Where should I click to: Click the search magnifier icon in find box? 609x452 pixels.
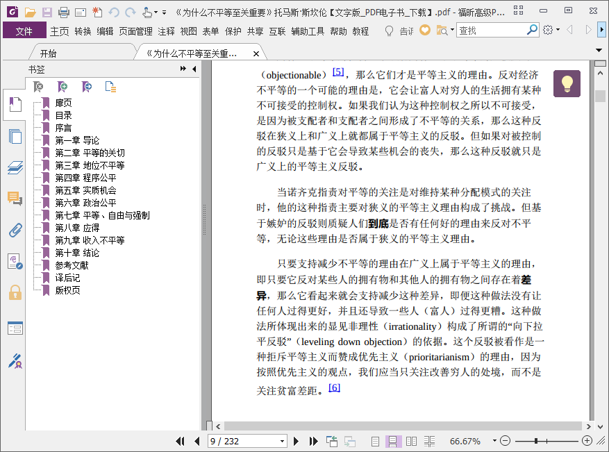pyautogui.click(x=532, y=30)
